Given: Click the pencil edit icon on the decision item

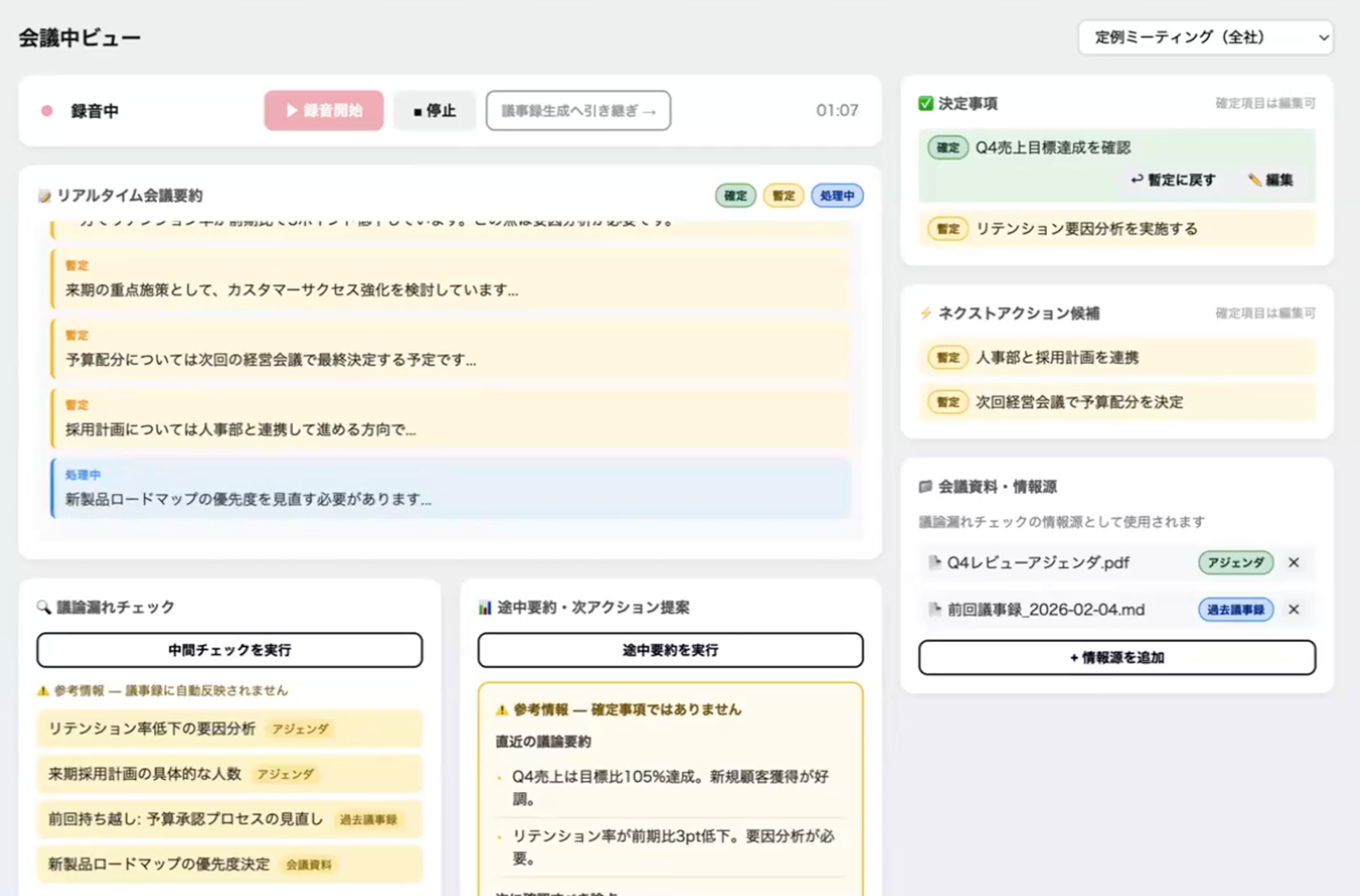Looking at the screenshot, I should pyautogui.click(x=1255, y=180).
